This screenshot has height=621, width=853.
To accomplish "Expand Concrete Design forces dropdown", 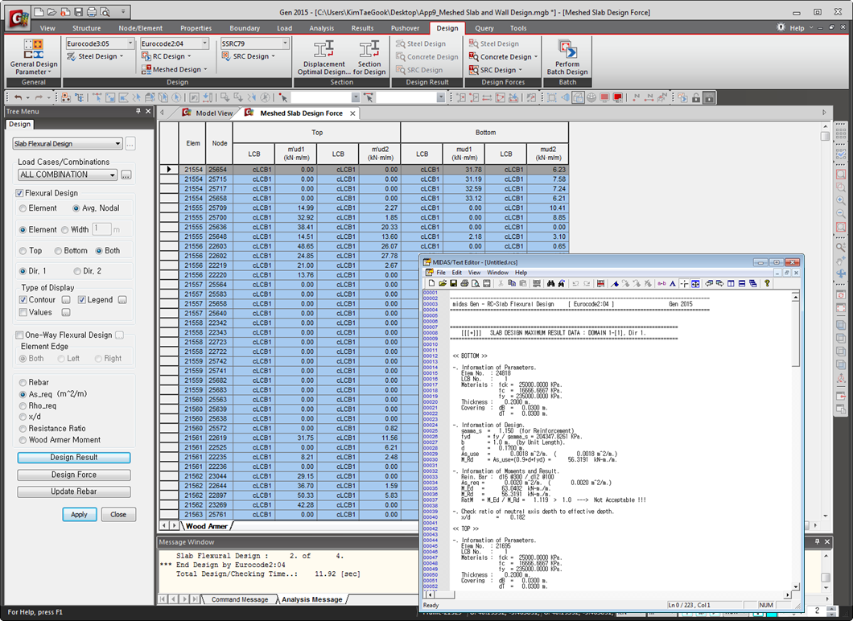I will coord(537,56).
